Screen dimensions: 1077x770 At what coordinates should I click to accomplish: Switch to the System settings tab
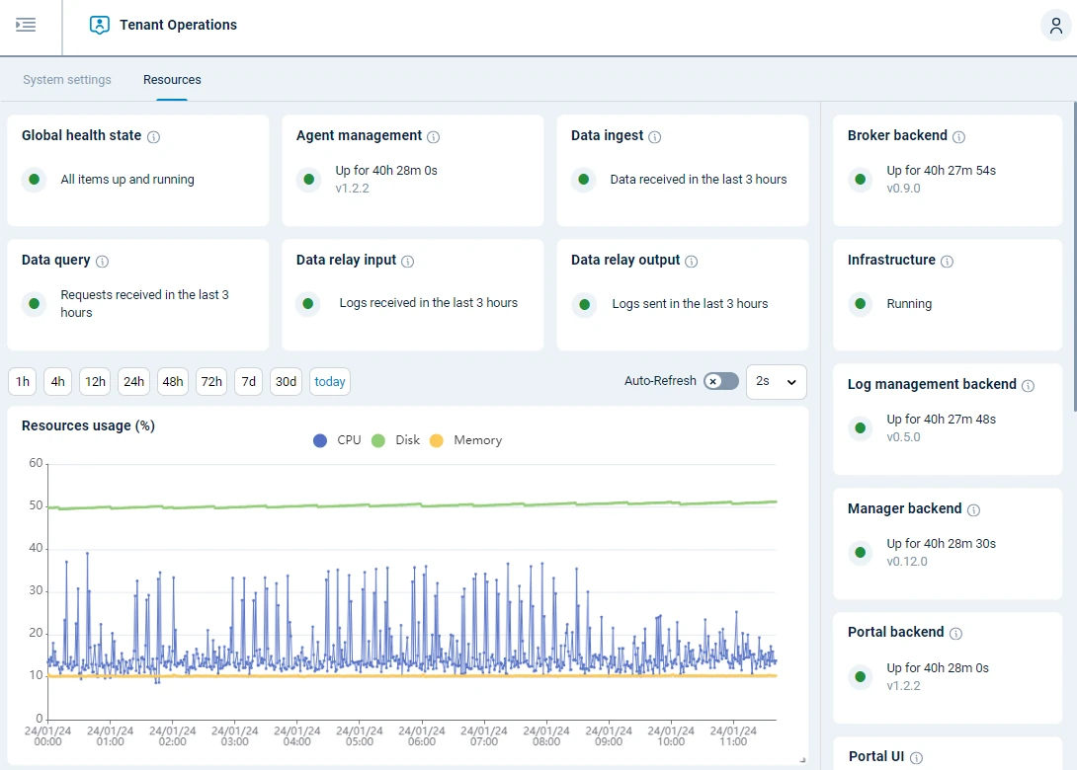tap(67, 80)
